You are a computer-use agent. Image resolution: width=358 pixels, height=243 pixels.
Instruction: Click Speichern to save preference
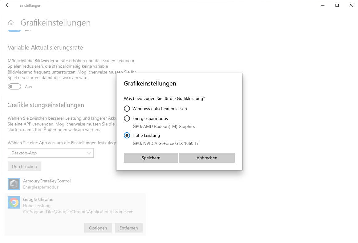[151, 158]
